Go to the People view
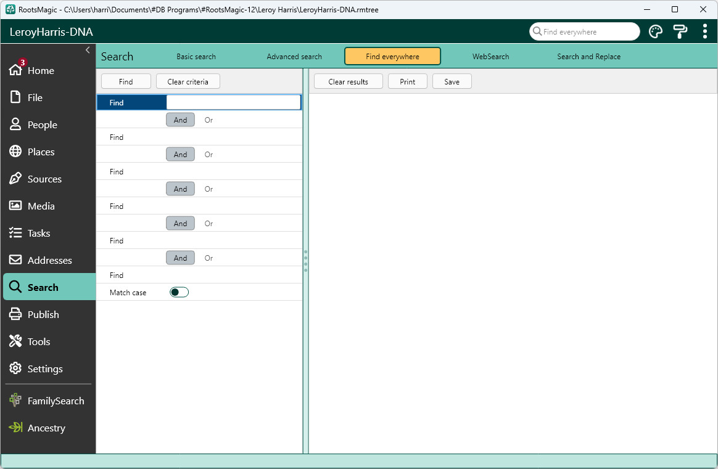718x469 pixels. point(49,124)
